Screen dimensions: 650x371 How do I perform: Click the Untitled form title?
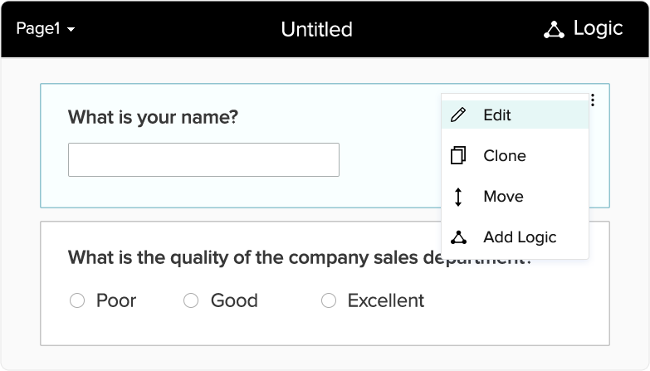click(x=316, y=30)
